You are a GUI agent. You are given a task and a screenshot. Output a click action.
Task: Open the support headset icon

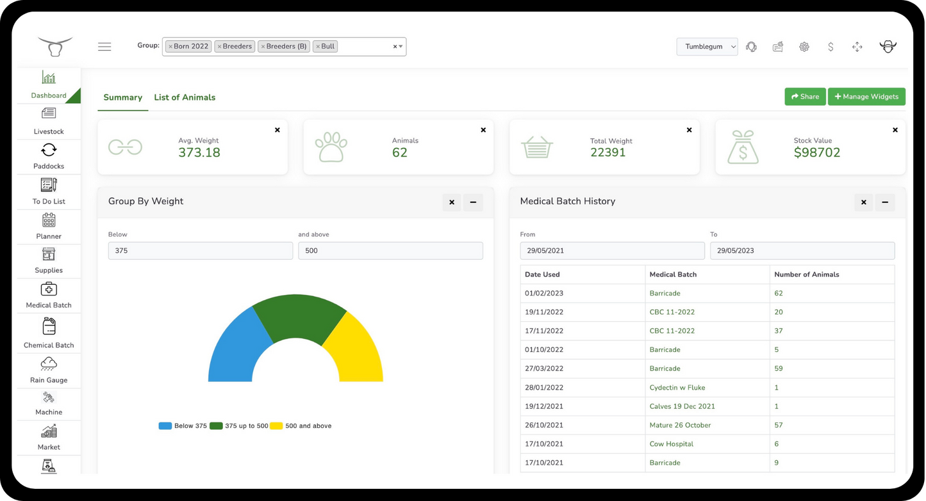(751, 47)
